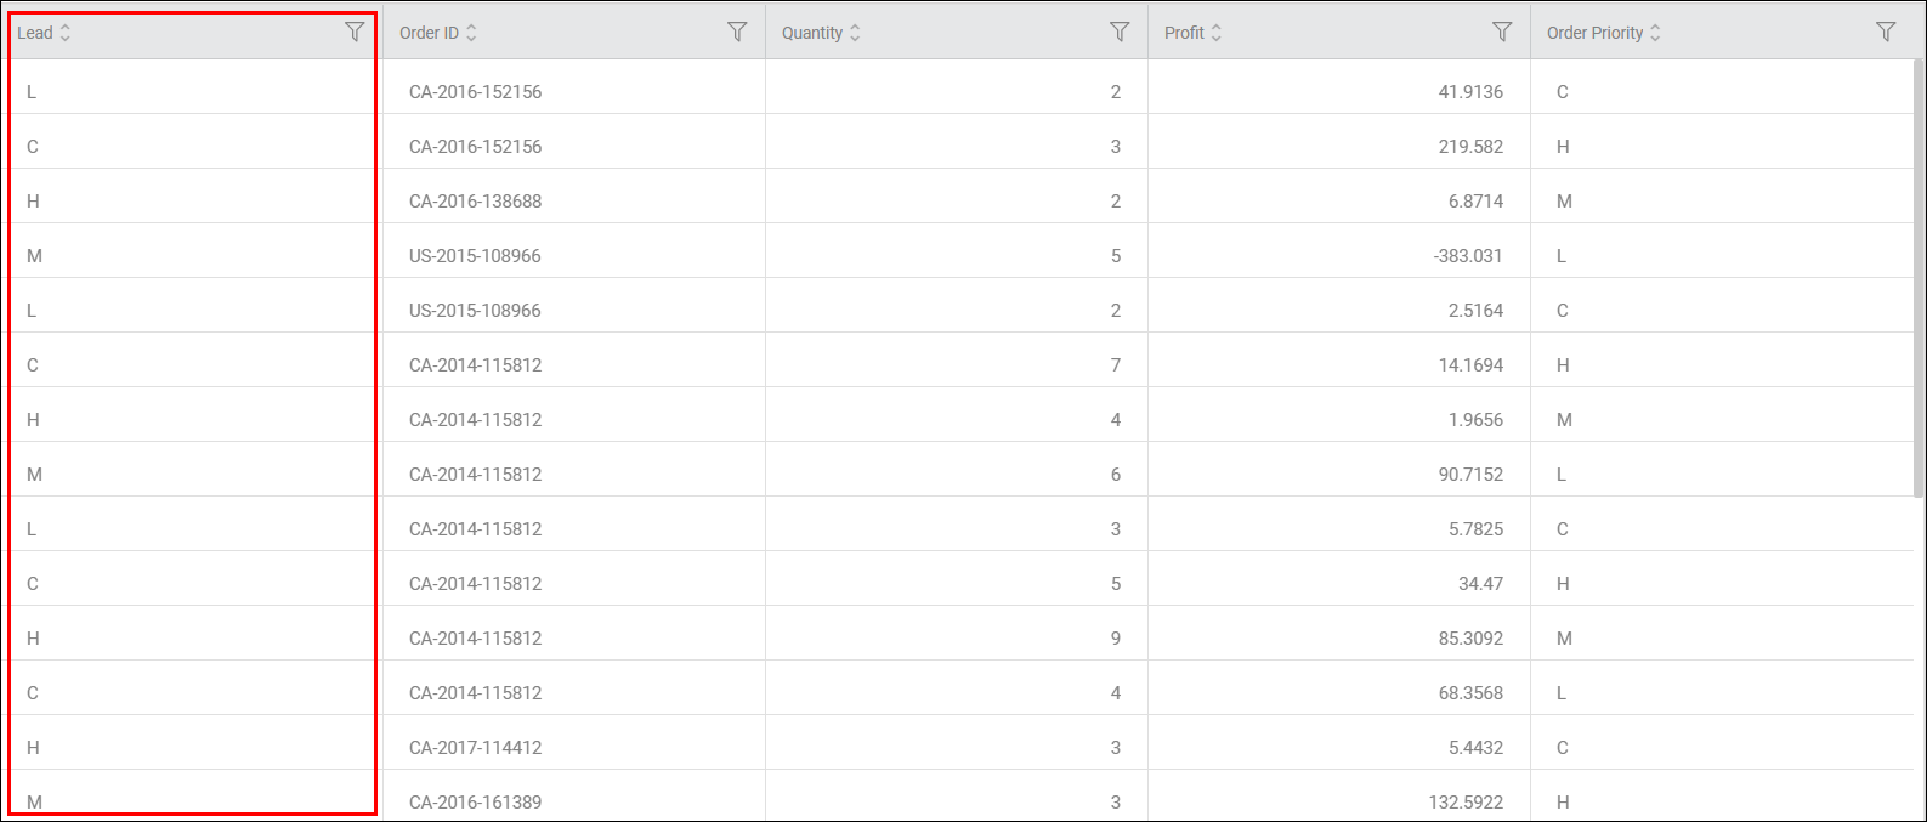Sort by the Profit sort arrows
The height and width of the screenshot is (822, 1927).
1216,32
